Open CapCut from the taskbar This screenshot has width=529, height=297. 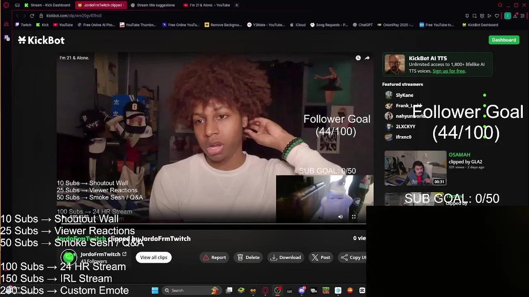point(362,290)
